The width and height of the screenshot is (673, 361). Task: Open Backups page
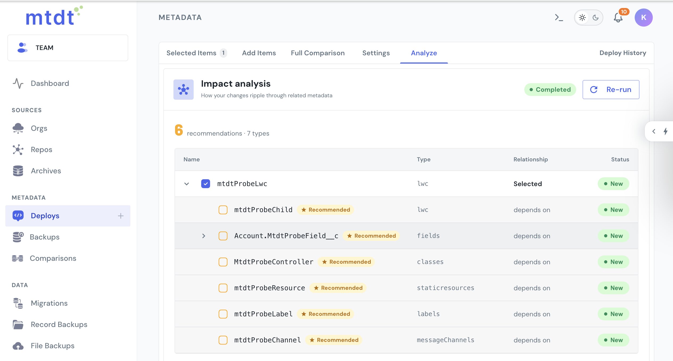click(45, 237)
